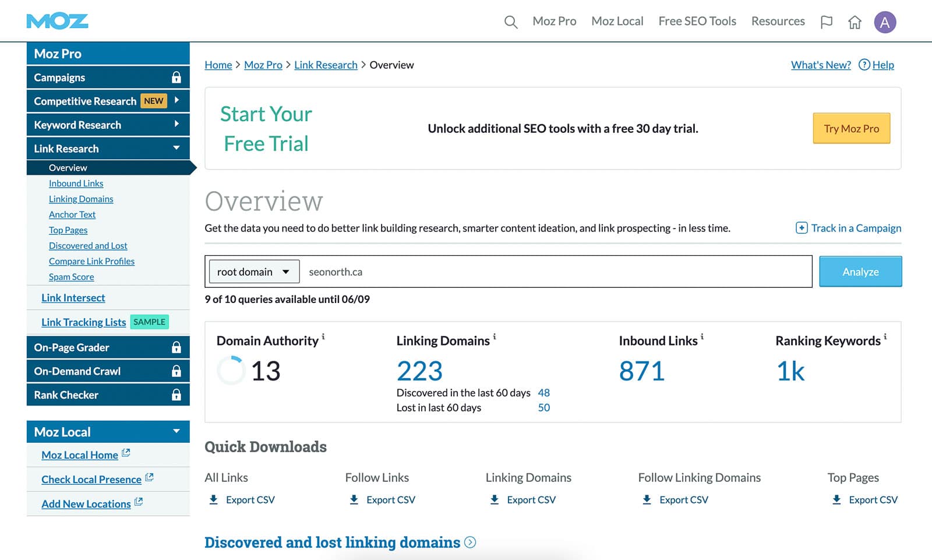Click Ranking Keywords info icon
The height and width of the screenshot is (560, 932).
tap(885, 337)
